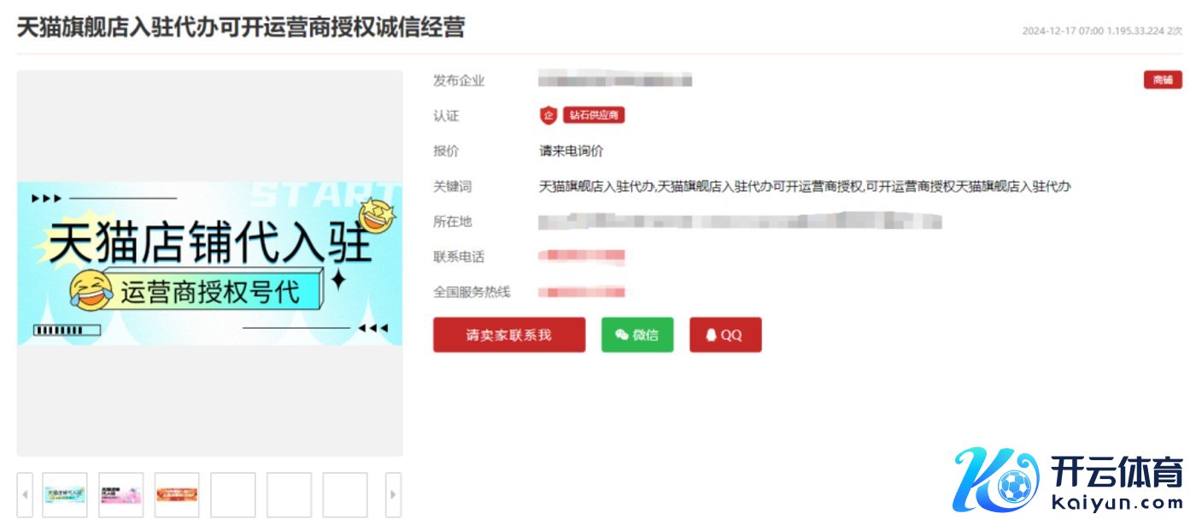Open the red 商铺 shop tag
The height and width of the screenshot is (531, 1196).
pyautogui.click(x=1163, y=80)
